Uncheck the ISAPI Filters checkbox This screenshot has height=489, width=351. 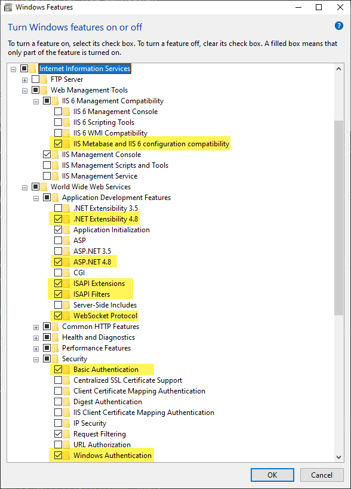58,294
